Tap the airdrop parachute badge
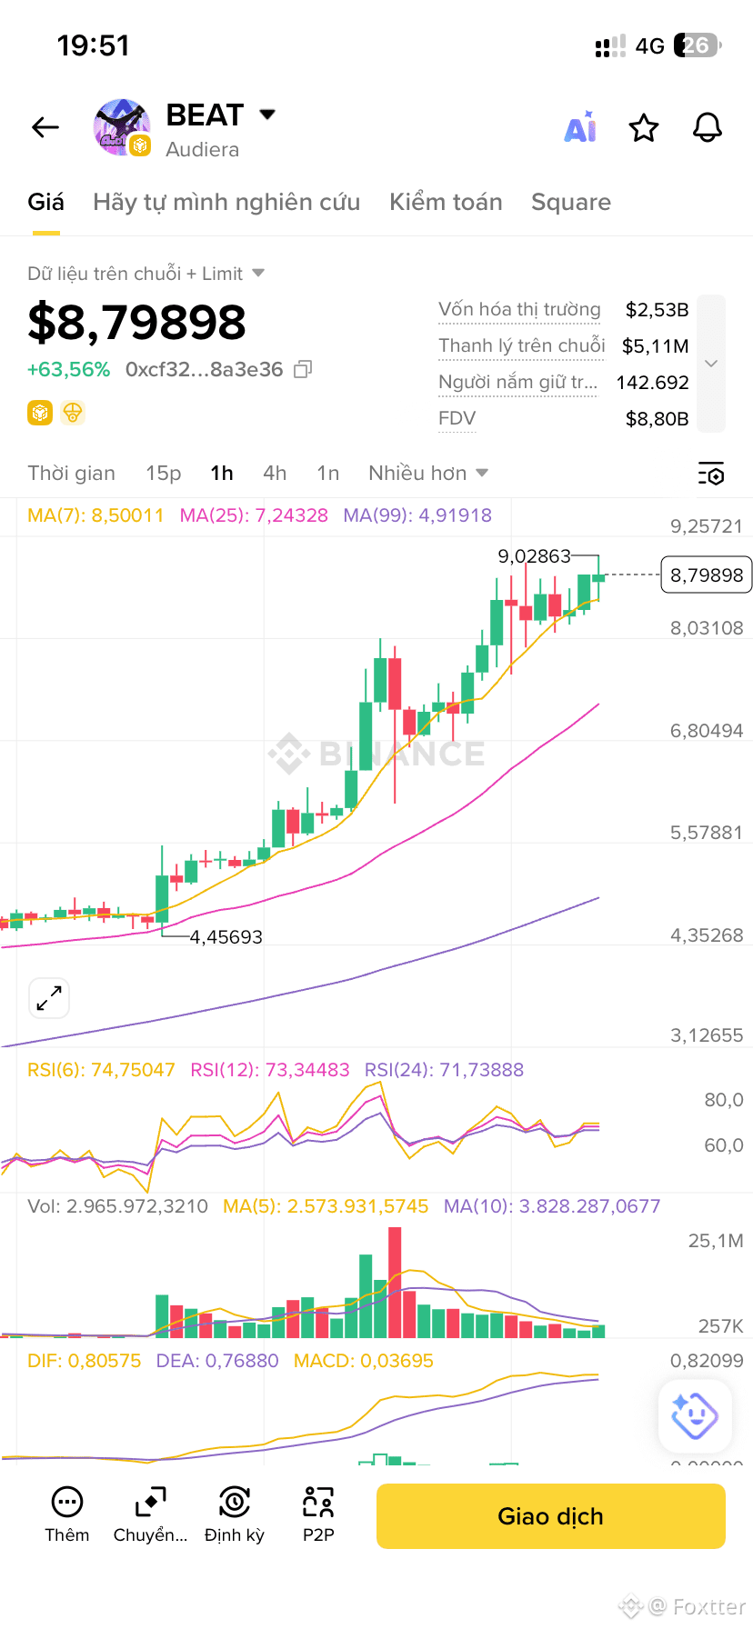753x1629 pixels. 73,414
